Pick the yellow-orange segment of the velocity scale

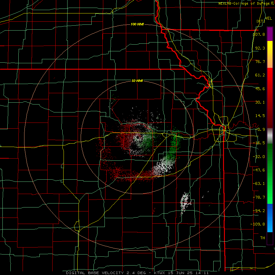point(270,54)
